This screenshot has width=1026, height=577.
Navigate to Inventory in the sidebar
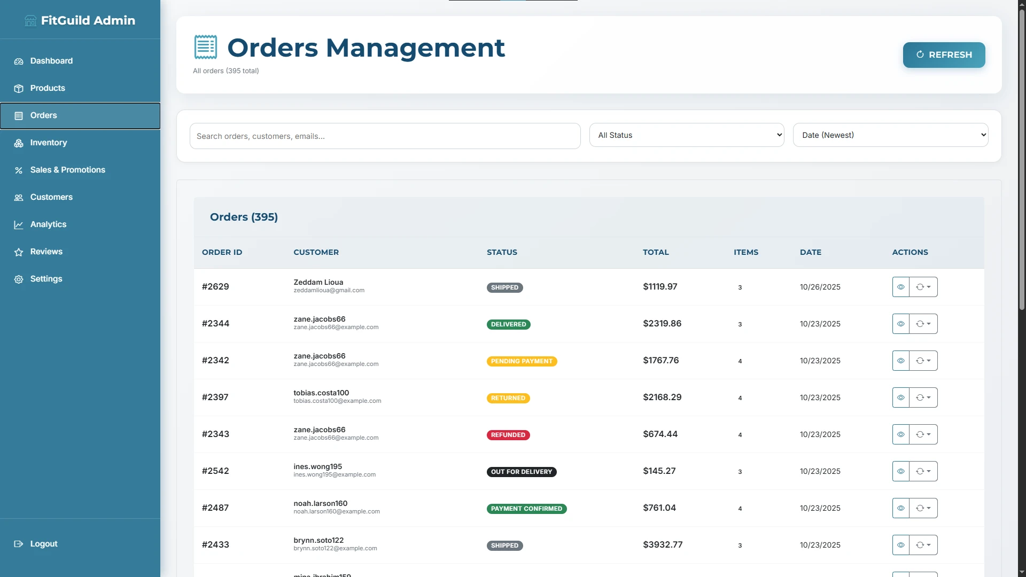click(x=80, y=143)
